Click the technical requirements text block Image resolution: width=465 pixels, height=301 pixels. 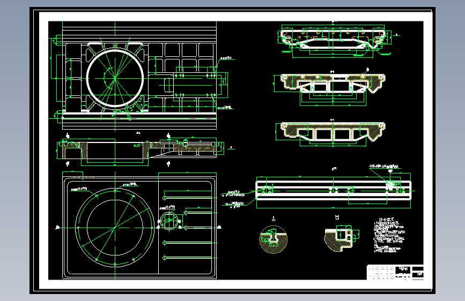pos(389,236)
